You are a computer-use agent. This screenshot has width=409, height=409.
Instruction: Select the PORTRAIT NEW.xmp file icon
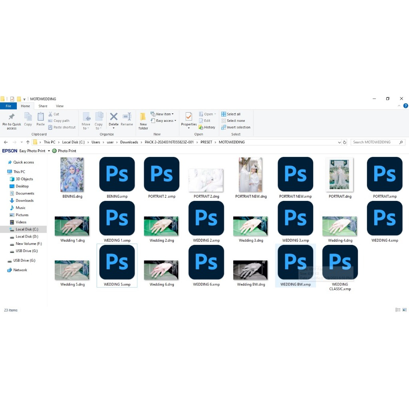click(295, 174)
